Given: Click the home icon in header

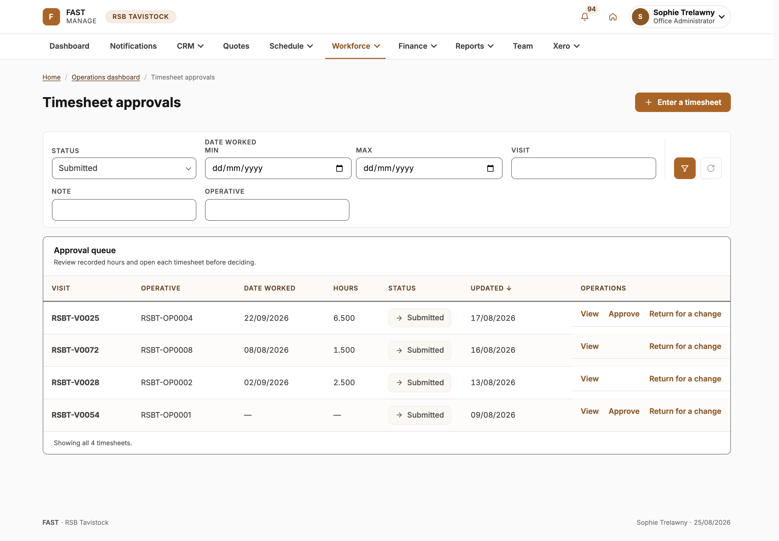Looking at the screenshot, I should tap(613, 17).
